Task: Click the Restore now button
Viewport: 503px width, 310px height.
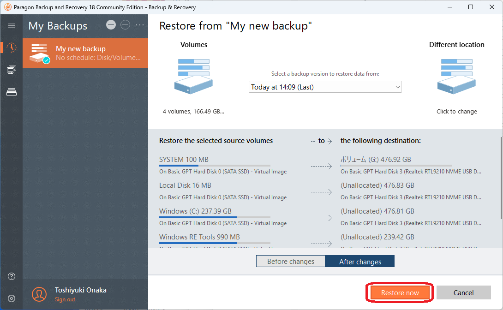Action: click(400, 292)
